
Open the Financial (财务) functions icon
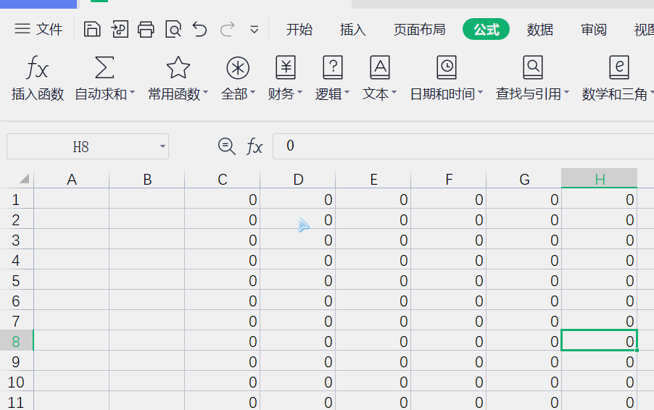click(286, 67)
